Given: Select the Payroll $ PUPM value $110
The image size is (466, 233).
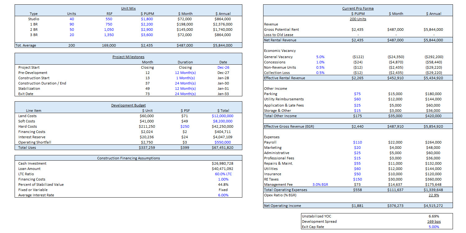Looking at the screenshot, I should point(358,142).
